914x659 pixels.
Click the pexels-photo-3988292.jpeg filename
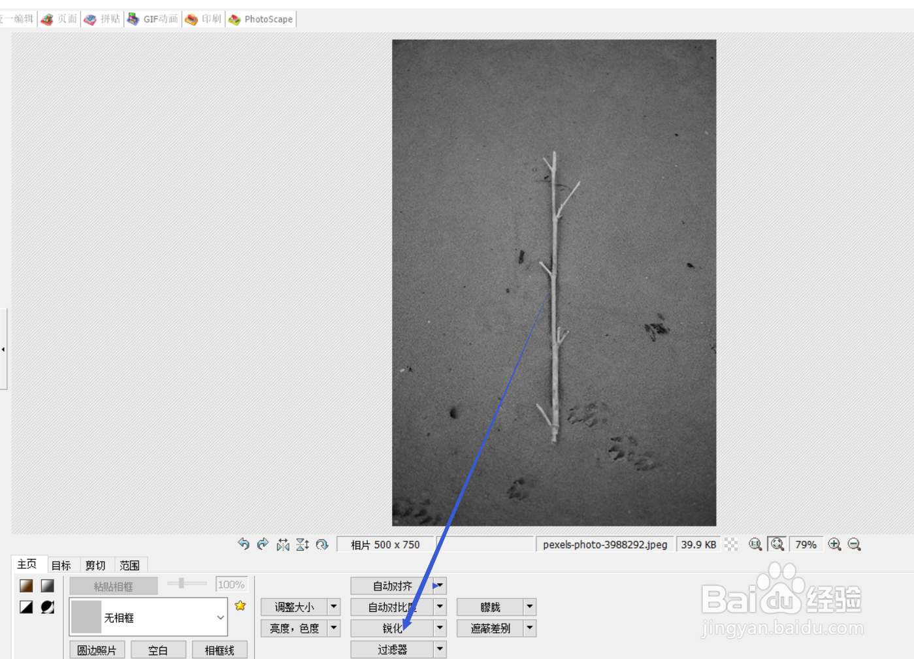point(605,545)
